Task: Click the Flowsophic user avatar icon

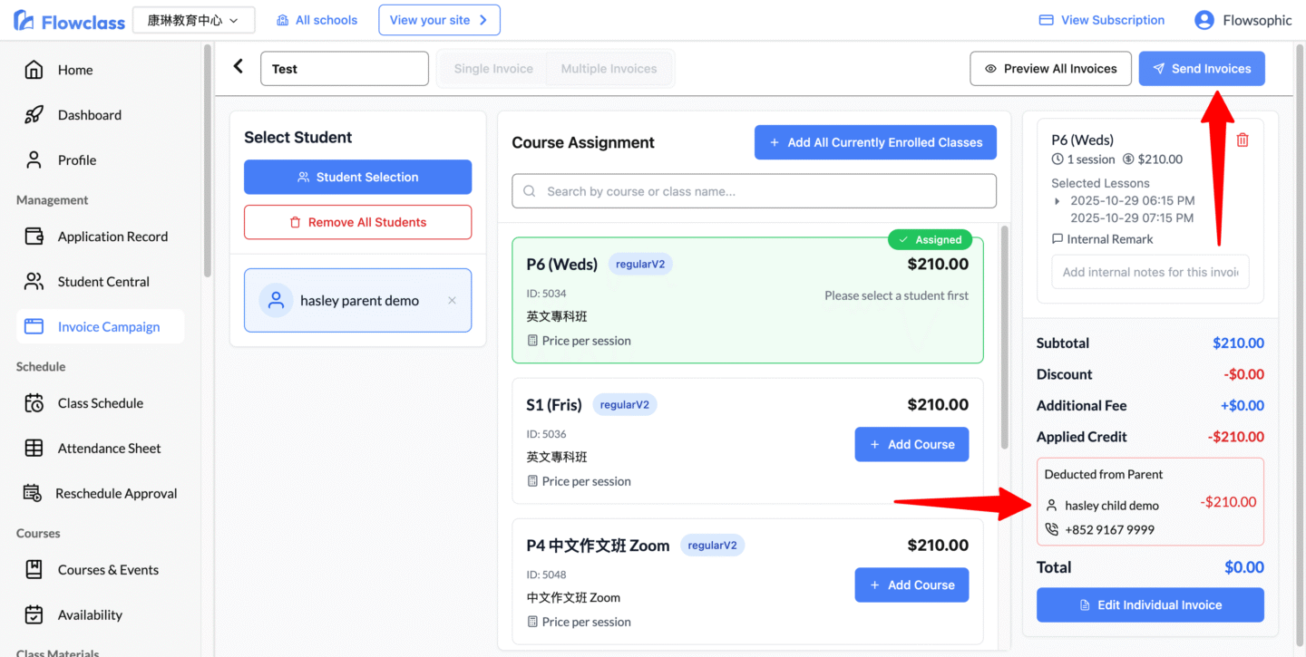Action: pos(1204,20)
